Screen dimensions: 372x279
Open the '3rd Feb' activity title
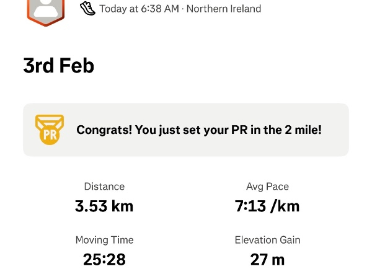click(x=58, y=65)
